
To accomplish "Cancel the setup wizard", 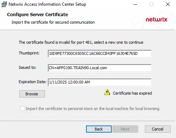I will coord(158,129).
